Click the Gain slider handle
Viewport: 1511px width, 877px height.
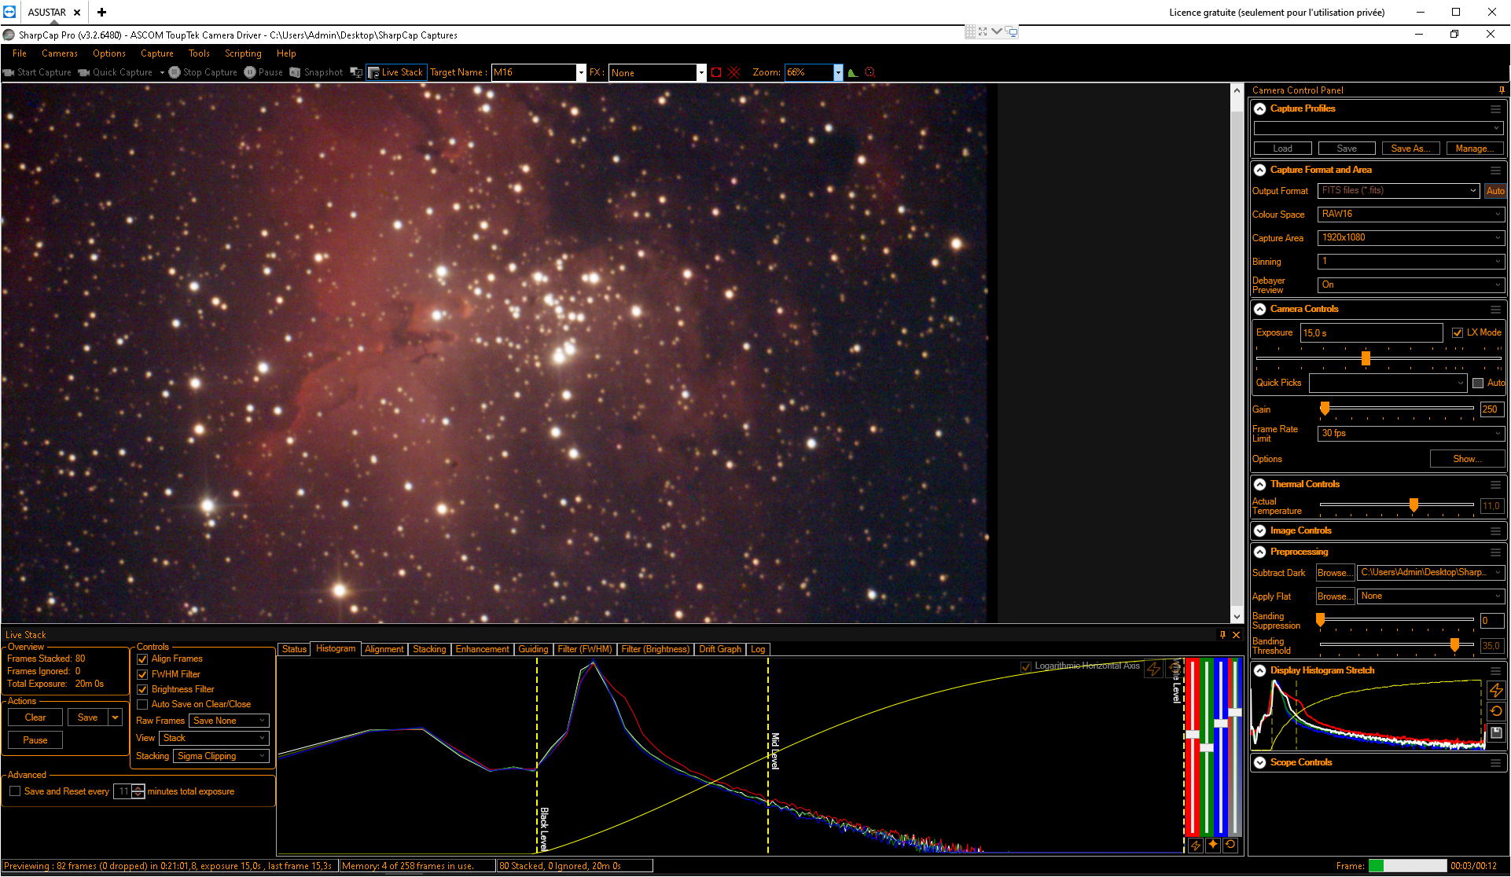coord(1325,408)
